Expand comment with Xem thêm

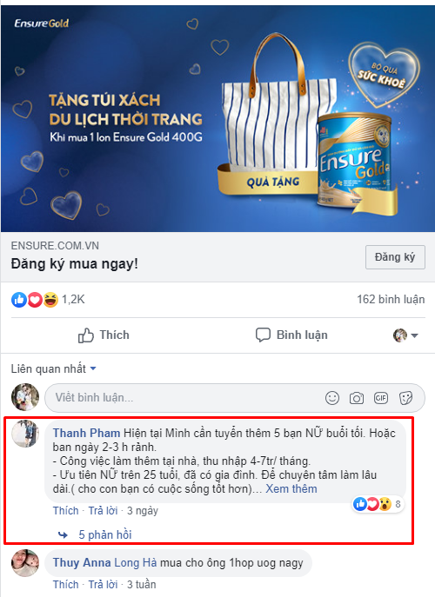click(x=291, y=488)
